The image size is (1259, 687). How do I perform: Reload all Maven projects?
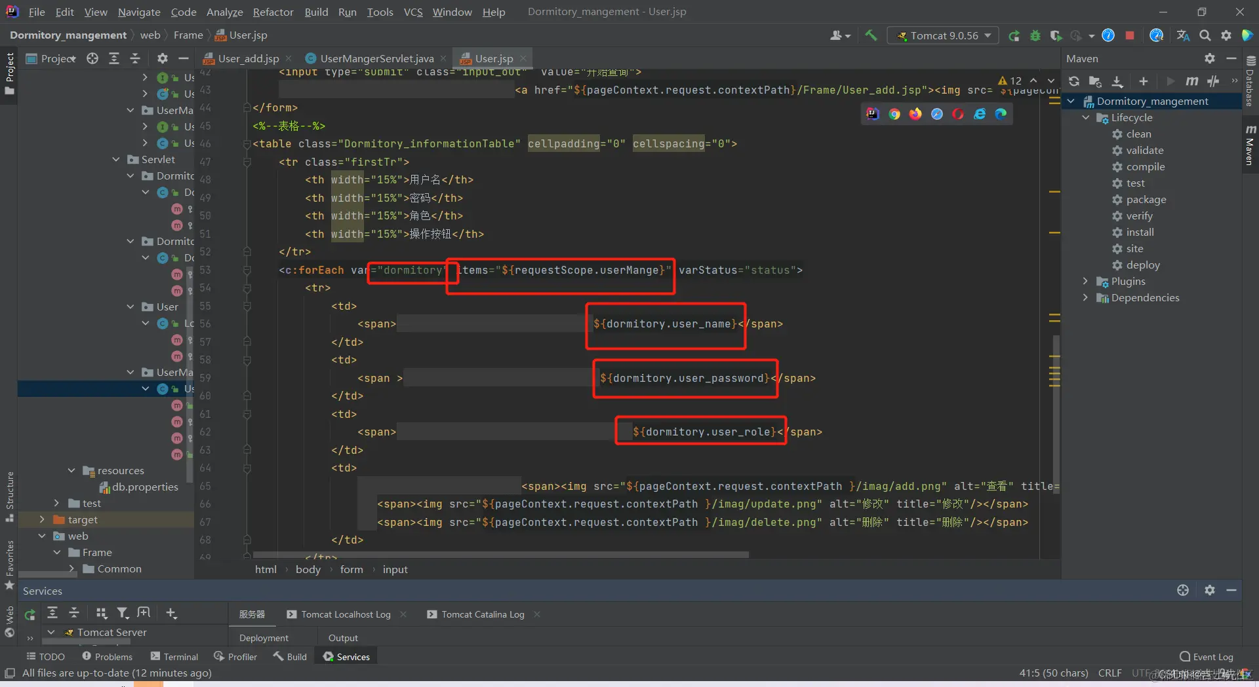1074,81
